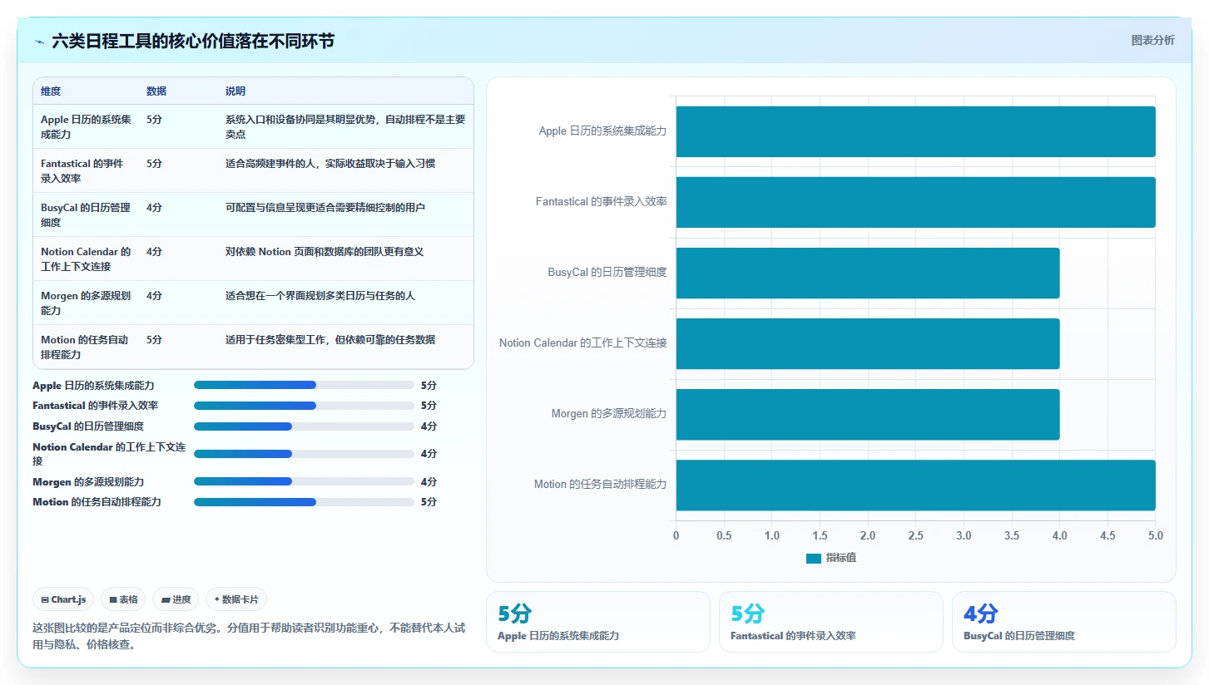Click the 5分 Apple 日历 stat card
The height and width of the screenshot is (685, 1209).
598,622
